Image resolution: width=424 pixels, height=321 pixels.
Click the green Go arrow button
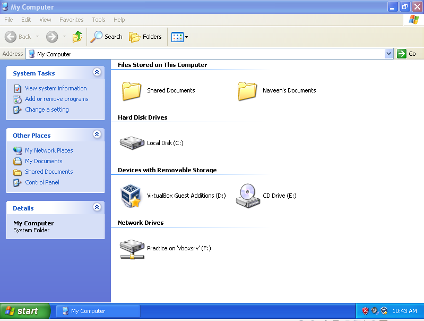(402, 54)
